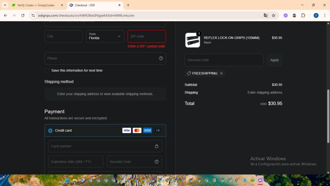Open File Explorer from the taskbar
Viewport: 330px width, 186px height.
(x=74, y=180)
